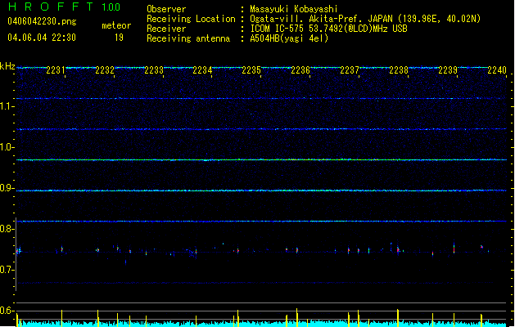
Task: Click the kHz axis unit label
Action: (x=7, y=66)
